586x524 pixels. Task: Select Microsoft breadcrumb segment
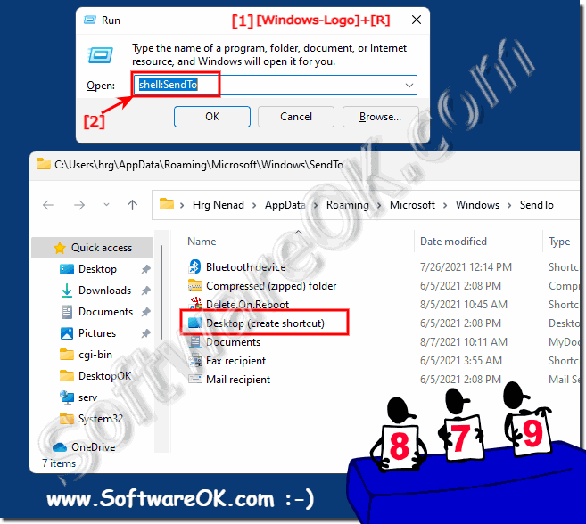[412, 205]
